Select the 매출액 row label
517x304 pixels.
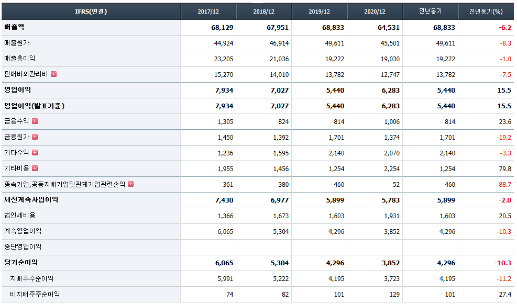tap(14, 27)
